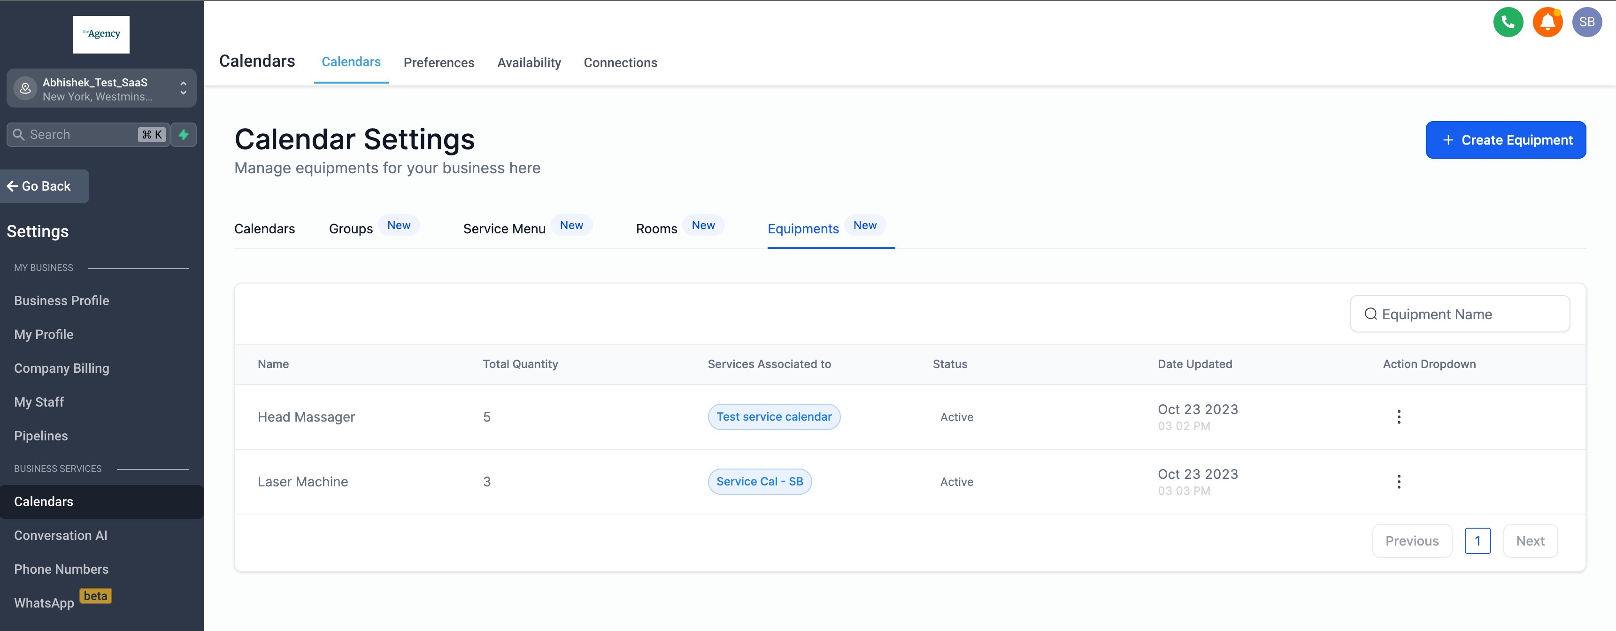Viewport: 1616px width, 631px height.
Task: Select the Preferences top tab
Action: click(x=439, y=63)
